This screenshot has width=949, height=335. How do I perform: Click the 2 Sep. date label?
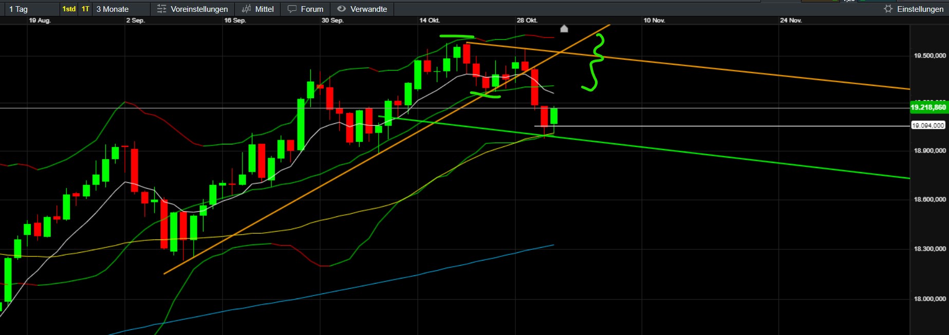pyautogui.click(x=135, y=21)
